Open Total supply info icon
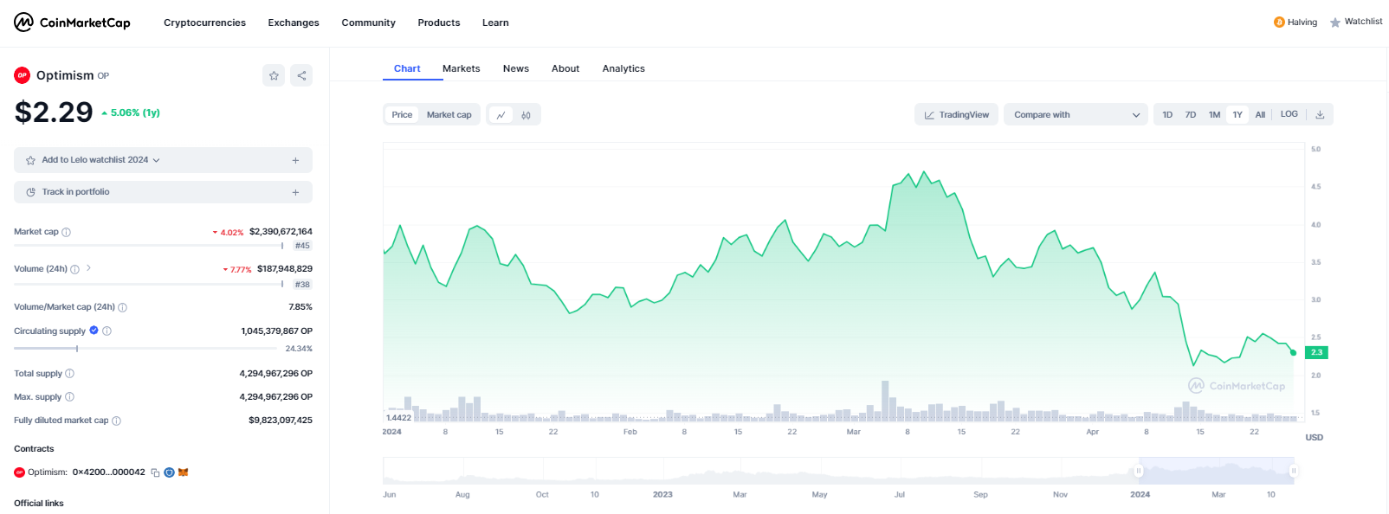The width and height of the screenshot is (1389, 514). click(70, 374)
